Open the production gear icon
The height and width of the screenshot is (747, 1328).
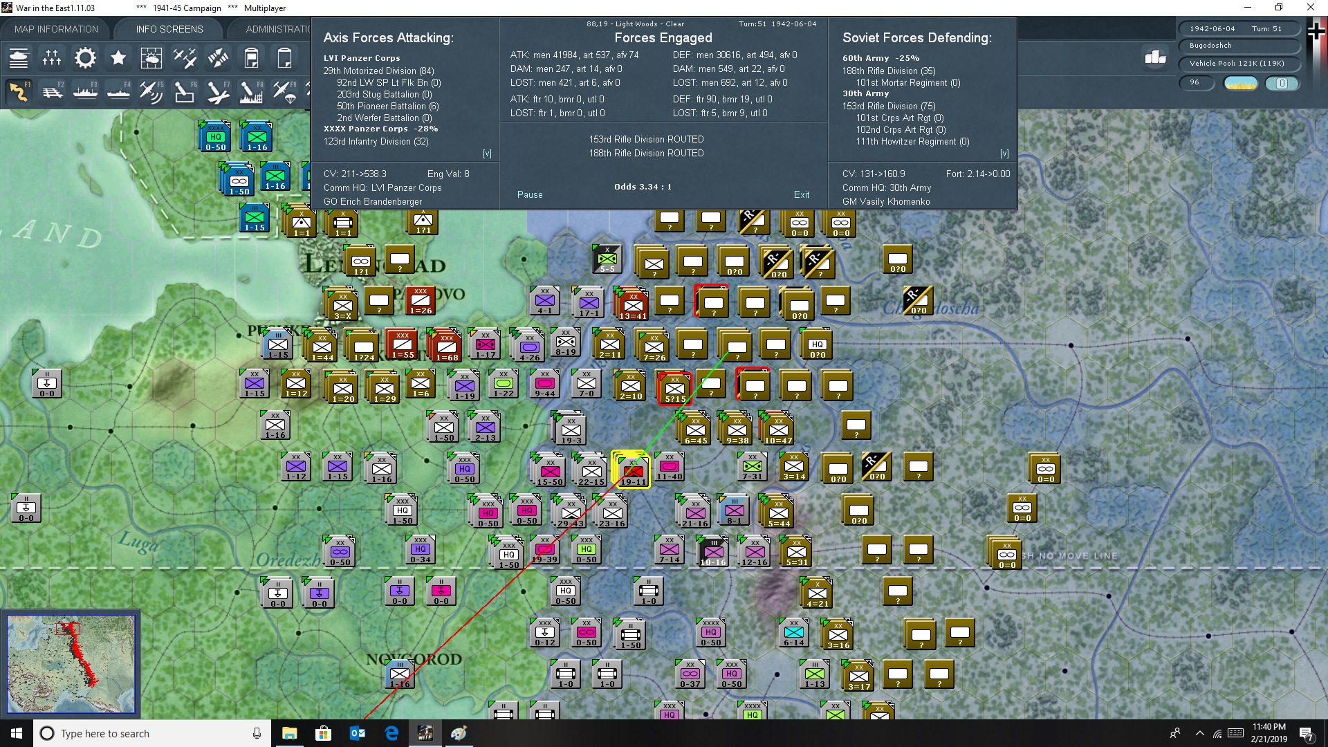[85, 58]
